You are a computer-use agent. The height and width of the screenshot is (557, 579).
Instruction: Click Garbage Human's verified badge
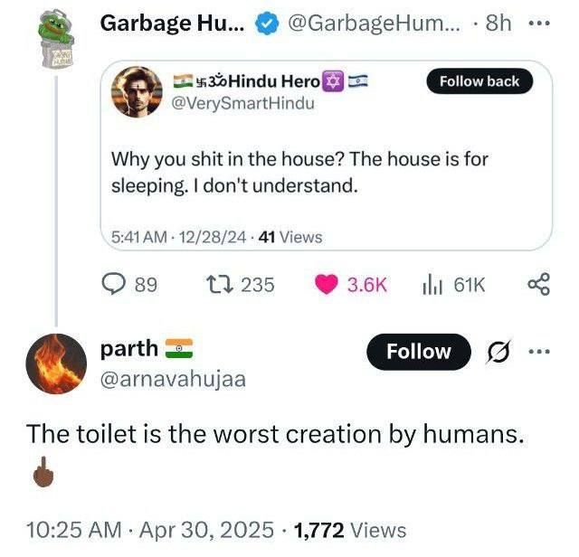(x=265, y=24)
